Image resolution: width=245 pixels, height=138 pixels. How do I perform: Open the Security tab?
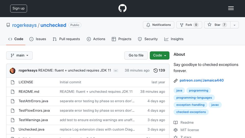click(148, 39)
